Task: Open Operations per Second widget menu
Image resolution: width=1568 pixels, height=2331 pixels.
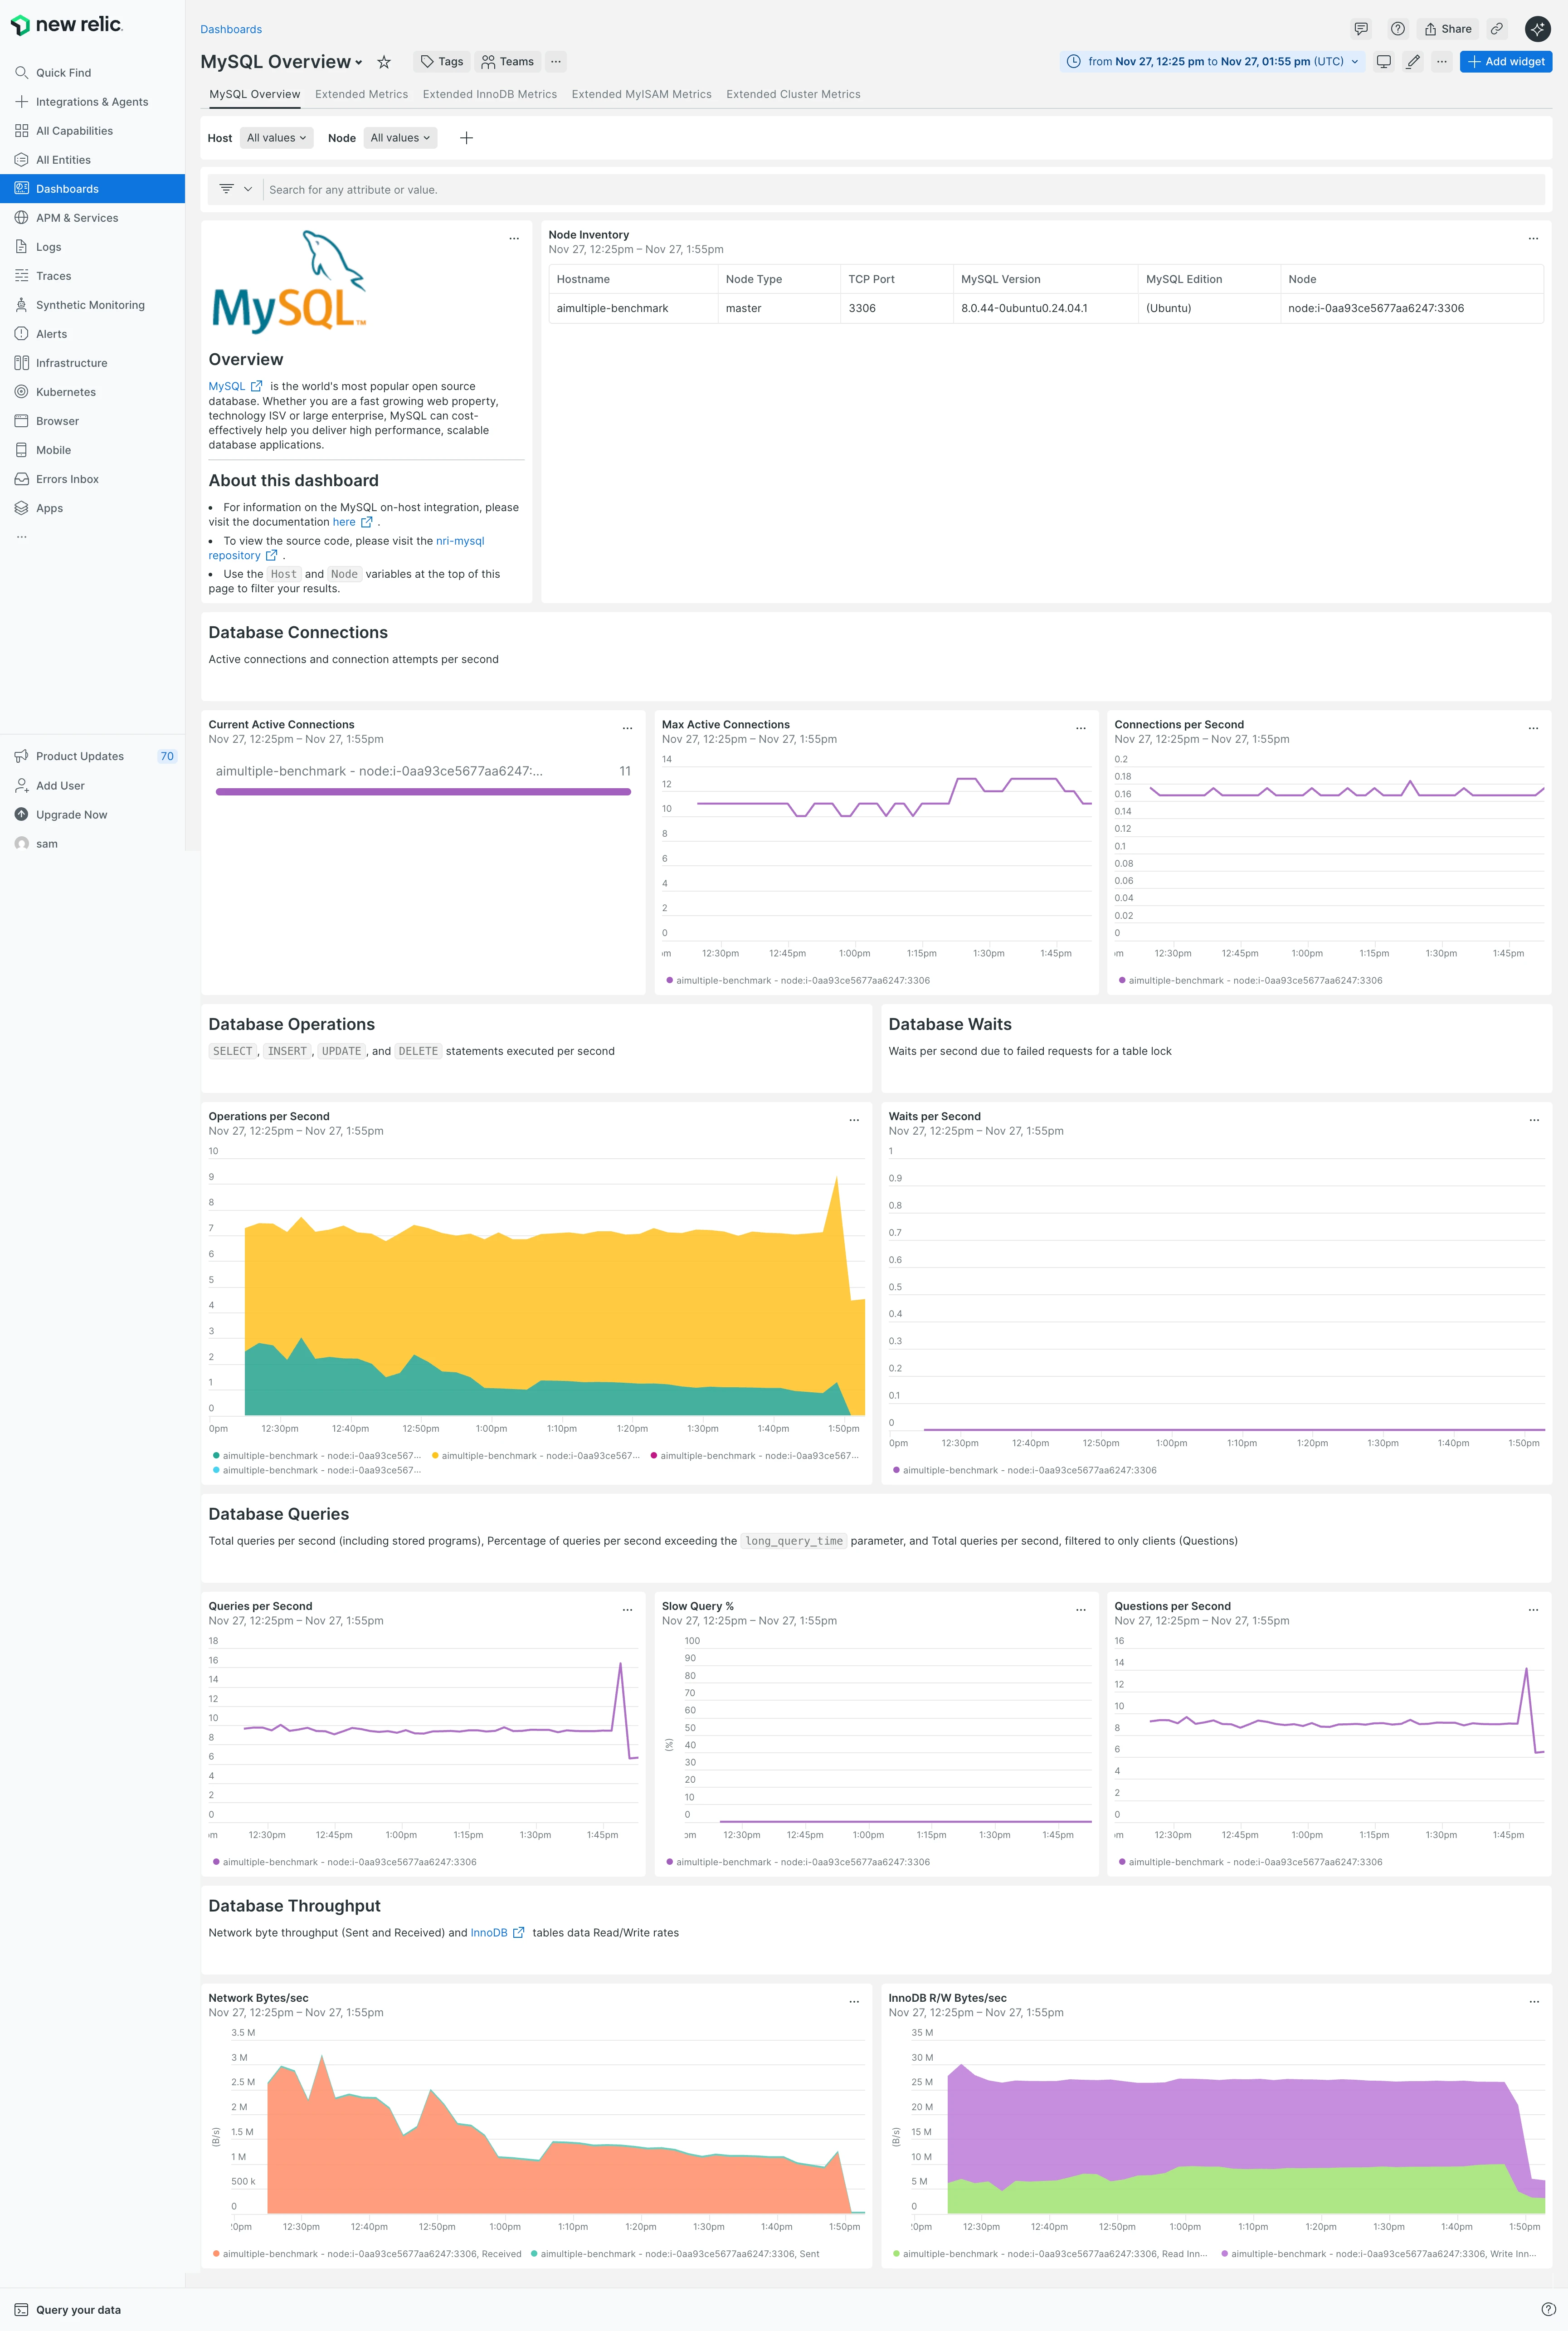Action: tap(854, 1120)
